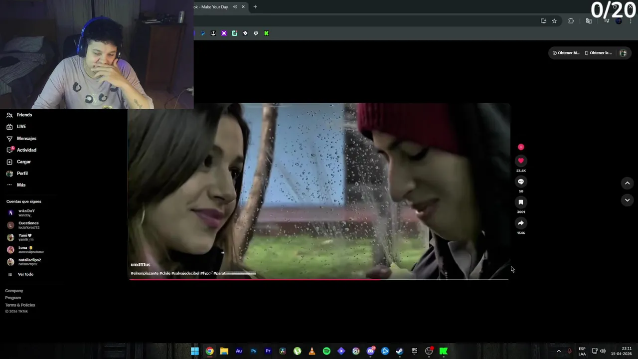Like the video with the heart icon
The width and height of the screenshot is (638, 359).
pyautogui.click(x=521, y=161)
